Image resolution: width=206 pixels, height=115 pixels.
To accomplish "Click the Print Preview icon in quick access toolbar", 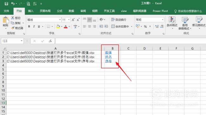I will point(29,4).
